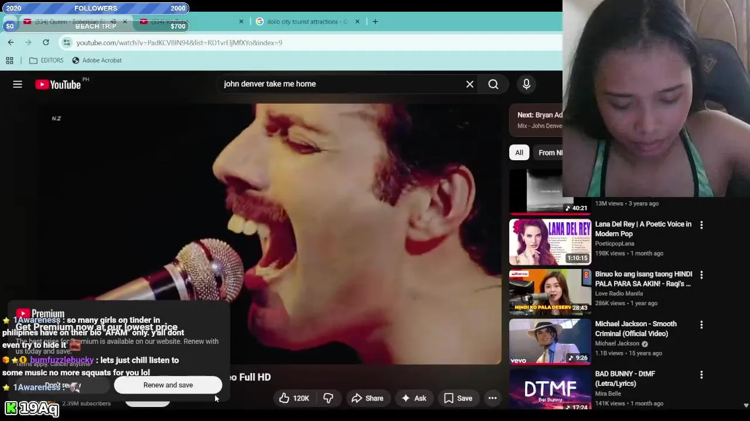750x421 pixels.
Task: Open the 40:21 video thumbnail
Action: point(550,192)
